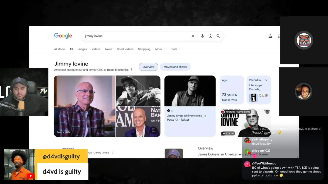Open black-and-white cap portrait in X card
This screenshot has height=184, width=328.
[190, 91]
